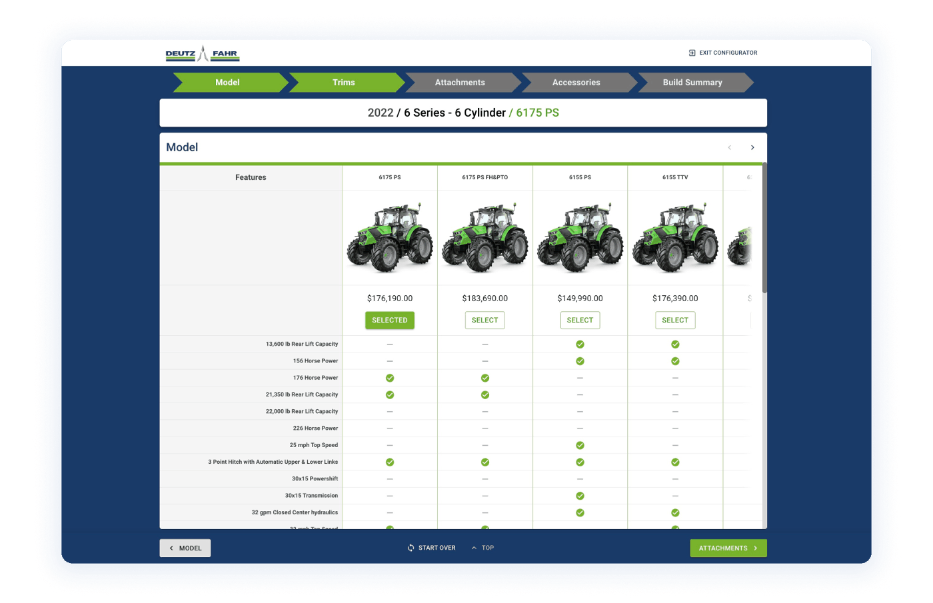Screen dimensions: 933x603
Task: Click checkmark for 176 Horse Power, 6175 PS
Action: point(390,378)
